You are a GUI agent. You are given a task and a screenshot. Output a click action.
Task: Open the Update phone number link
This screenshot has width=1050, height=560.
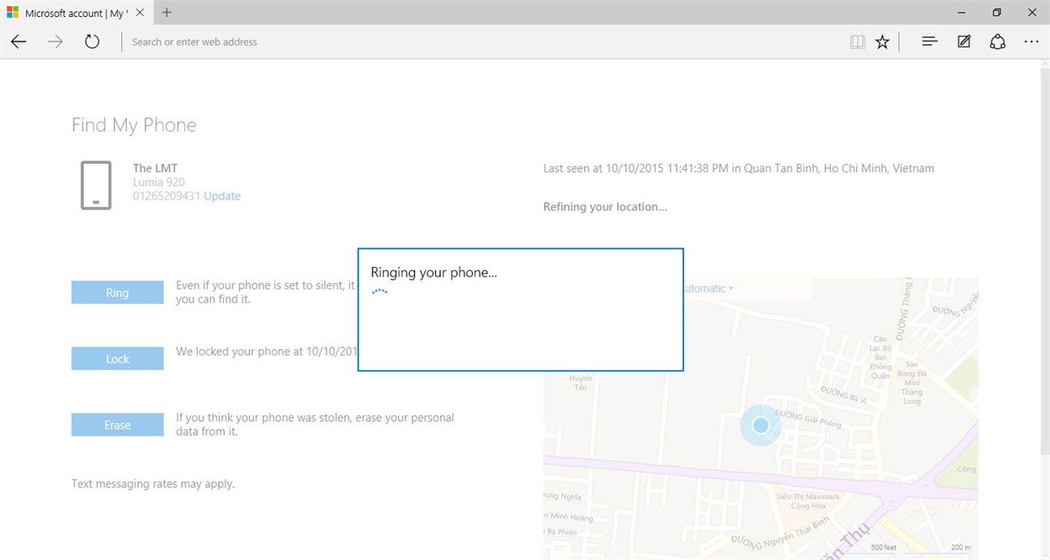(x=222, y=196)
